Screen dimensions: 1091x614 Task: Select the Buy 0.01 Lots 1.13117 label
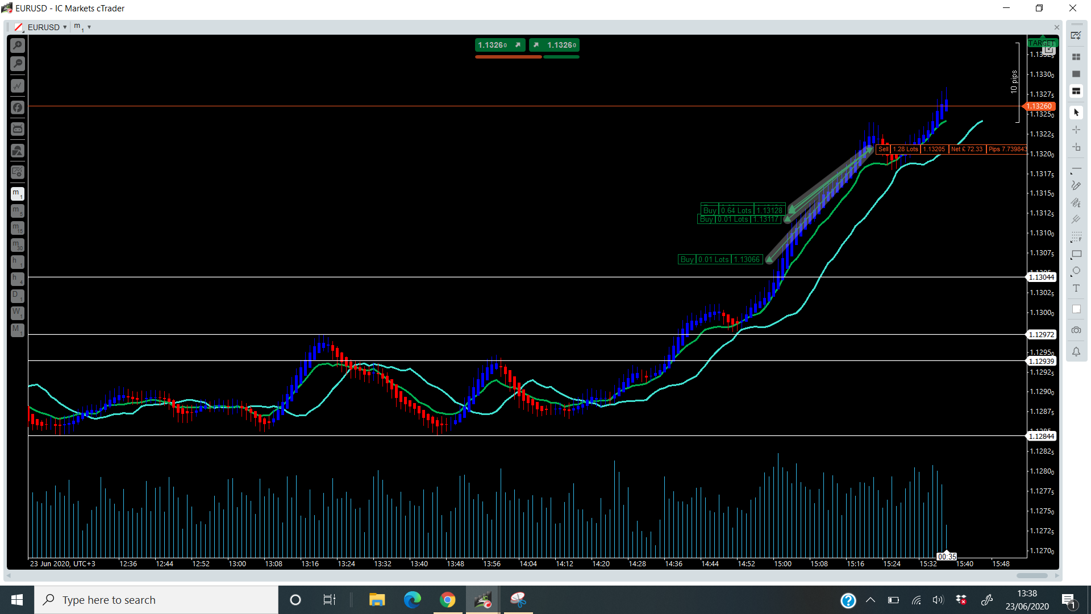739,219
